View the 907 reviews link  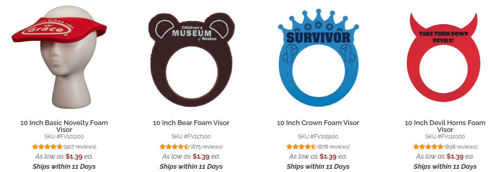[80, 147]
